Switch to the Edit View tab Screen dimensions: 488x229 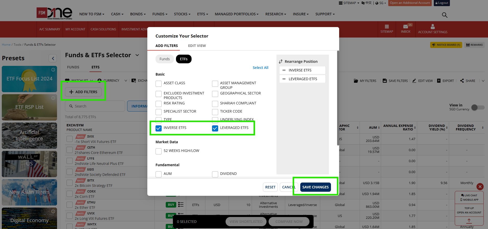197,46
